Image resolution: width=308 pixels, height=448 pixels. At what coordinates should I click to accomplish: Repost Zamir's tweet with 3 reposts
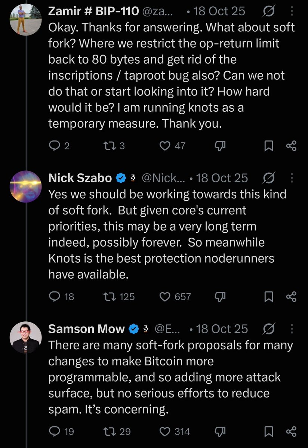(110, 146)
